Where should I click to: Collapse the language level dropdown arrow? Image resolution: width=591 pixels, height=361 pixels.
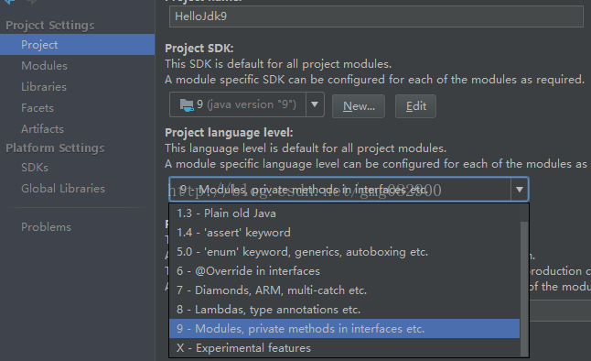(x=520, y=189)
